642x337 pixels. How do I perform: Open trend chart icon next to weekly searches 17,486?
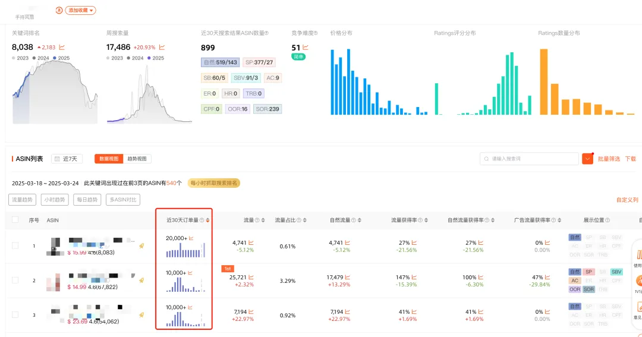[162, 48]
